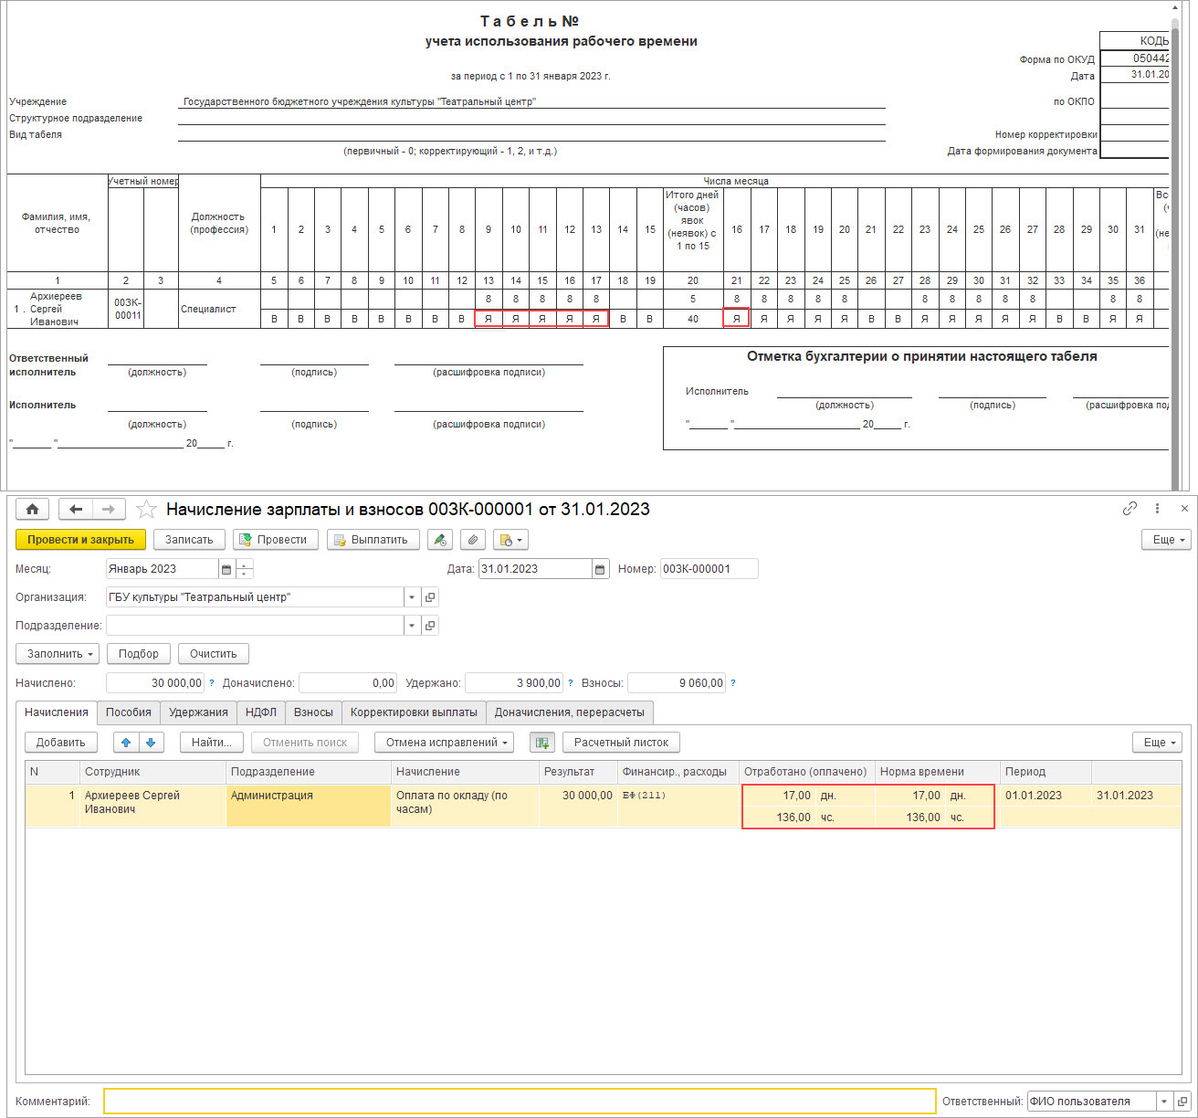
Task: Copy document link via chain icon
Action: [x=1130, y=509]
